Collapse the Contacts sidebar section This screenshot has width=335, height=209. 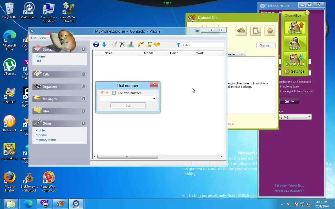pos(83,49)
